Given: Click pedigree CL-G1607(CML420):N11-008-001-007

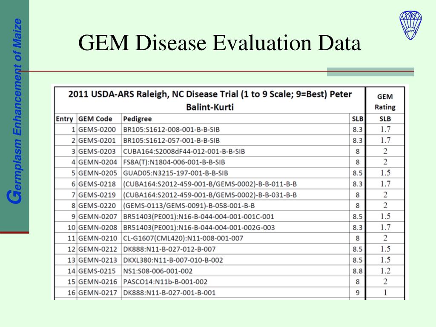Looking at the screenshot, I should [183, 238].
